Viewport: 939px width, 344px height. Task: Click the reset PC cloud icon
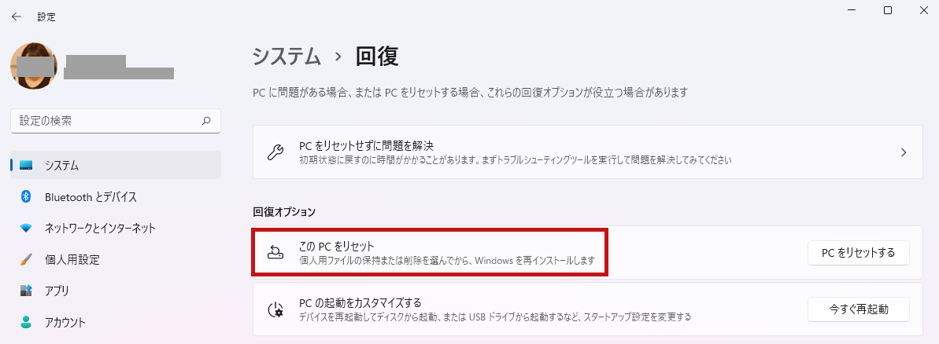point(275,253)
